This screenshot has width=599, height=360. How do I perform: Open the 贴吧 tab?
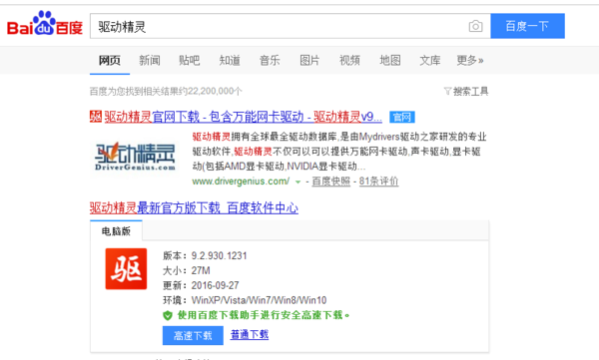(x=190, y=60)
